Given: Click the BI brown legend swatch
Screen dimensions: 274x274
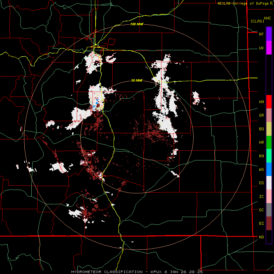Looking at the screenshot, I should [x=269, y=223].
